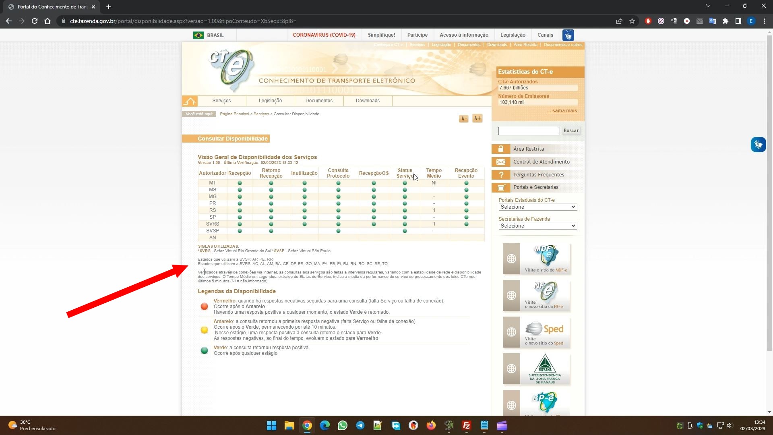Screen dimensions: 773x435
Task: Click the Buscar search button
Action: pyautogui.click(x=571, y=130)
